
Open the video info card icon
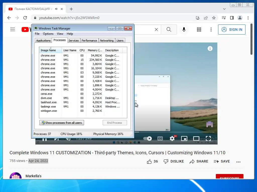pyautogui.click(x=210, y=48)
